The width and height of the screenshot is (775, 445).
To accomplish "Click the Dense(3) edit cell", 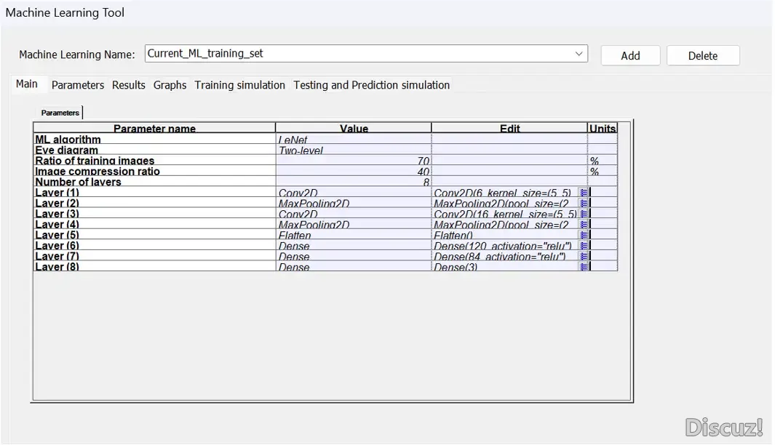I will tap(505, 266).
